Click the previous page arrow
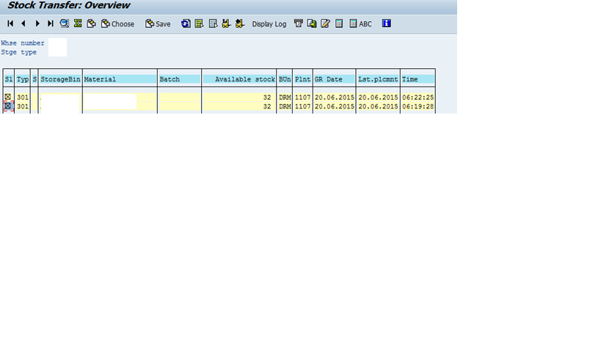601x337 pixels. coord(23,24)
